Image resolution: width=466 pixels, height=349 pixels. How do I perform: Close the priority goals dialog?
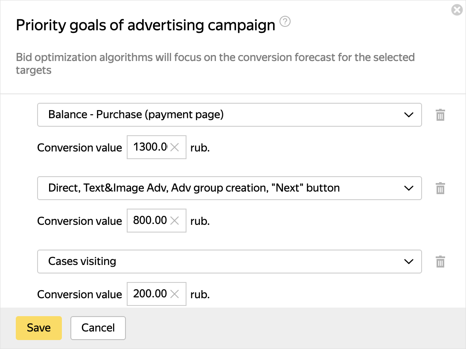tap(457, 10)
